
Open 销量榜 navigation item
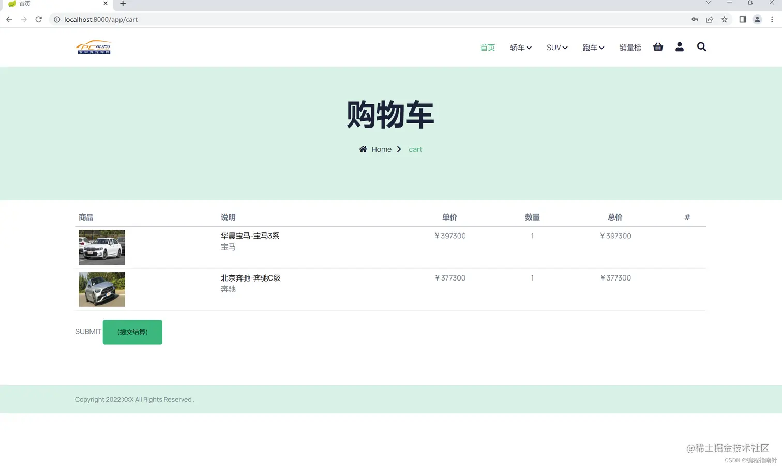click(630, 48)
